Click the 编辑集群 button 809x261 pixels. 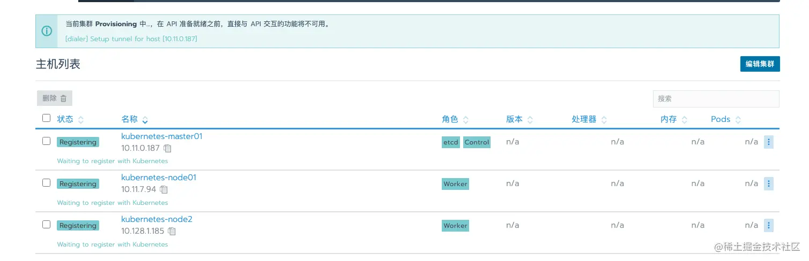[760, 64]
